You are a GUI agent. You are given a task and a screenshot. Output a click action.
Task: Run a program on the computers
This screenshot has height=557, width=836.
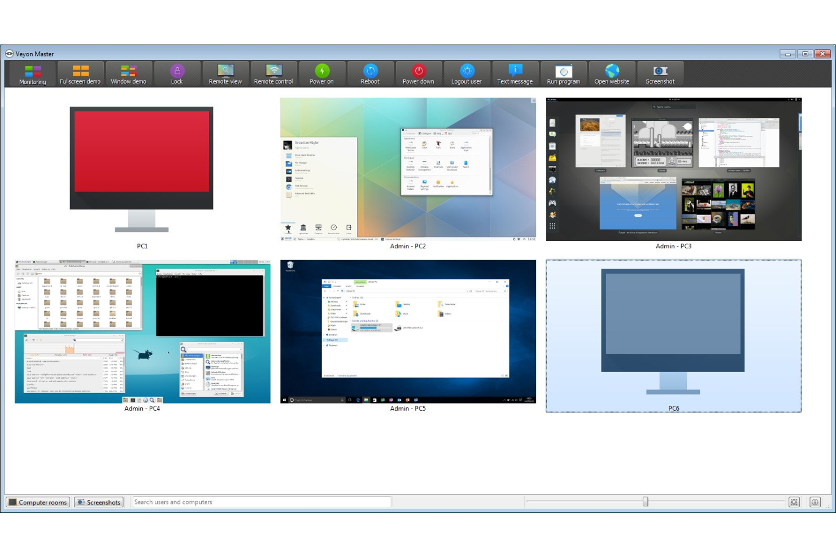coord(563,73)
